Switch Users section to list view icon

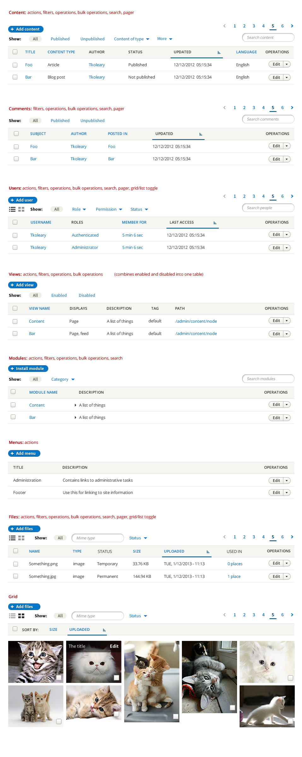12,209
